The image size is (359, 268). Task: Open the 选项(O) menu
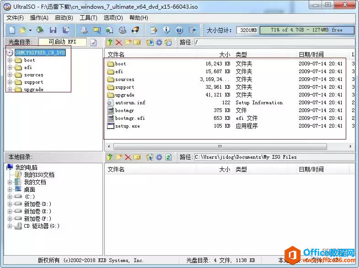click(x=113, y=18)
